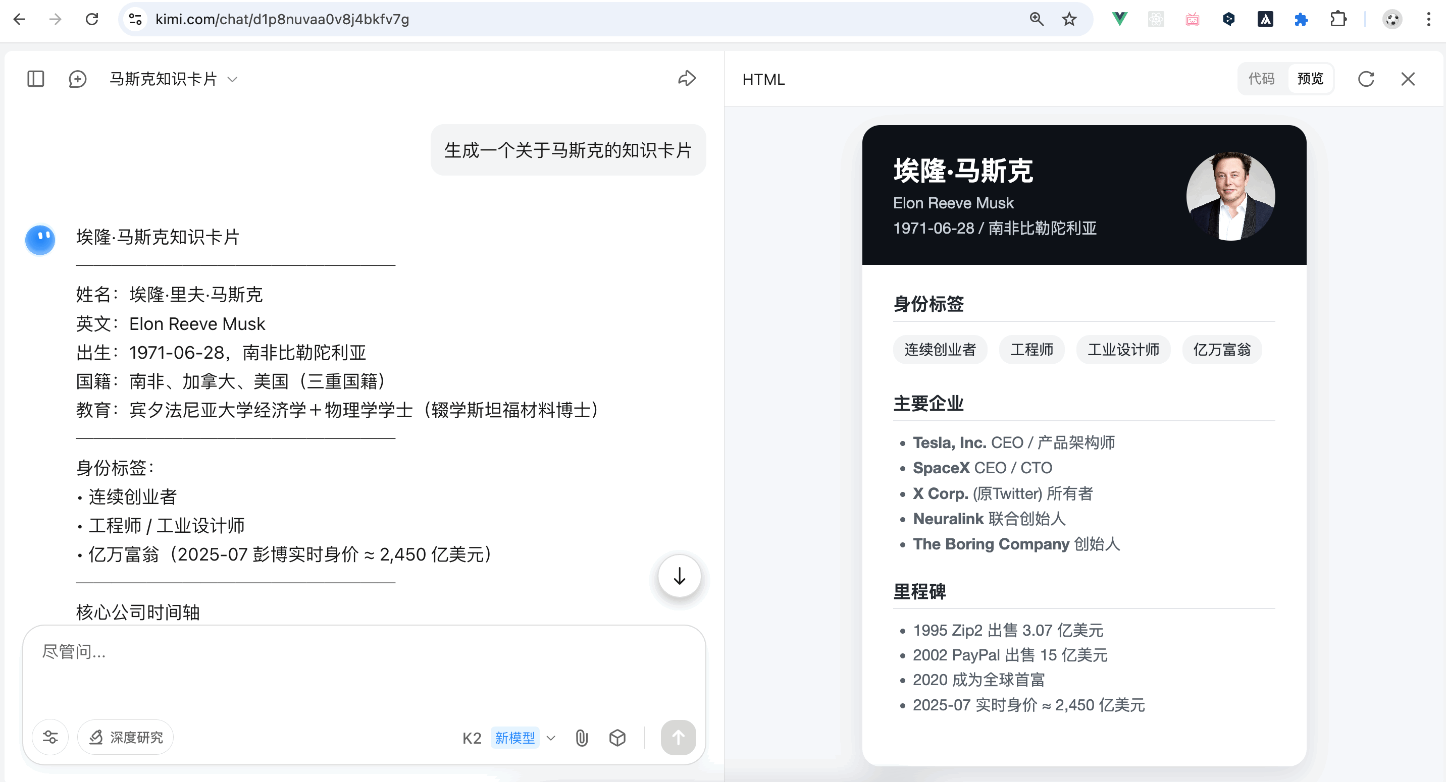Switch to the 预览 preview view
The width and height of the screenshot is (1446, 782).
(x=1310, y=79)
